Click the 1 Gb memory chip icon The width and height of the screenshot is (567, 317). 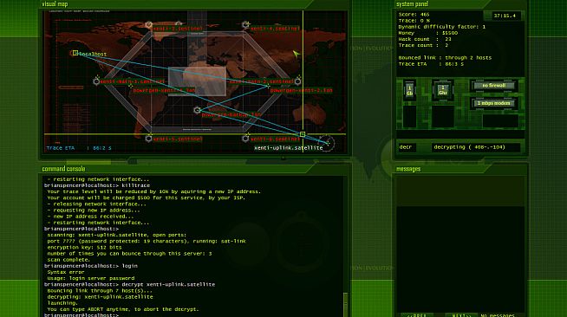(409, 90)
